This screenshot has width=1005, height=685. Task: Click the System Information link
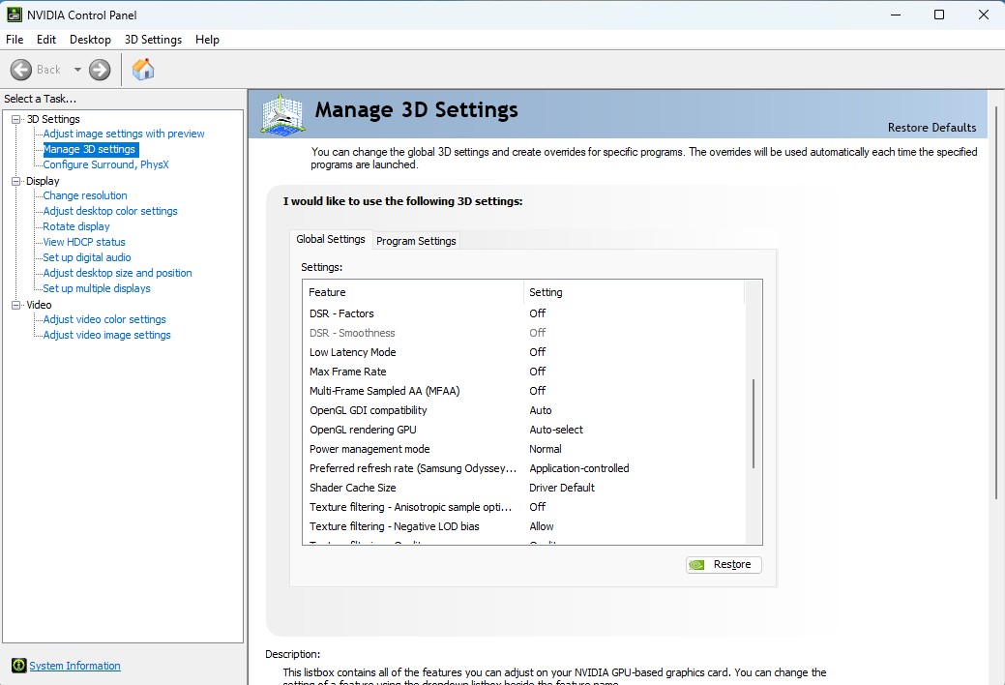pyautogui.click(x=75, y=665)
